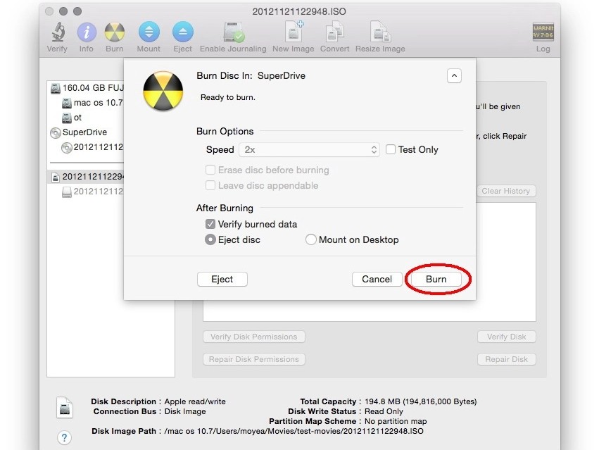599x450 pixels.
Task: Click the circled Burn button
Action: click(x=436, y=279)
